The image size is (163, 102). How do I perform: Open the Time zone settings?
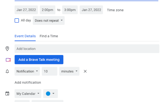[115, 10]
